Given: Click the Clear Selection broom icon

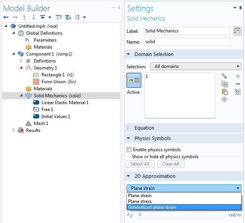Looking at the screenshot, I should click(238, 92).
